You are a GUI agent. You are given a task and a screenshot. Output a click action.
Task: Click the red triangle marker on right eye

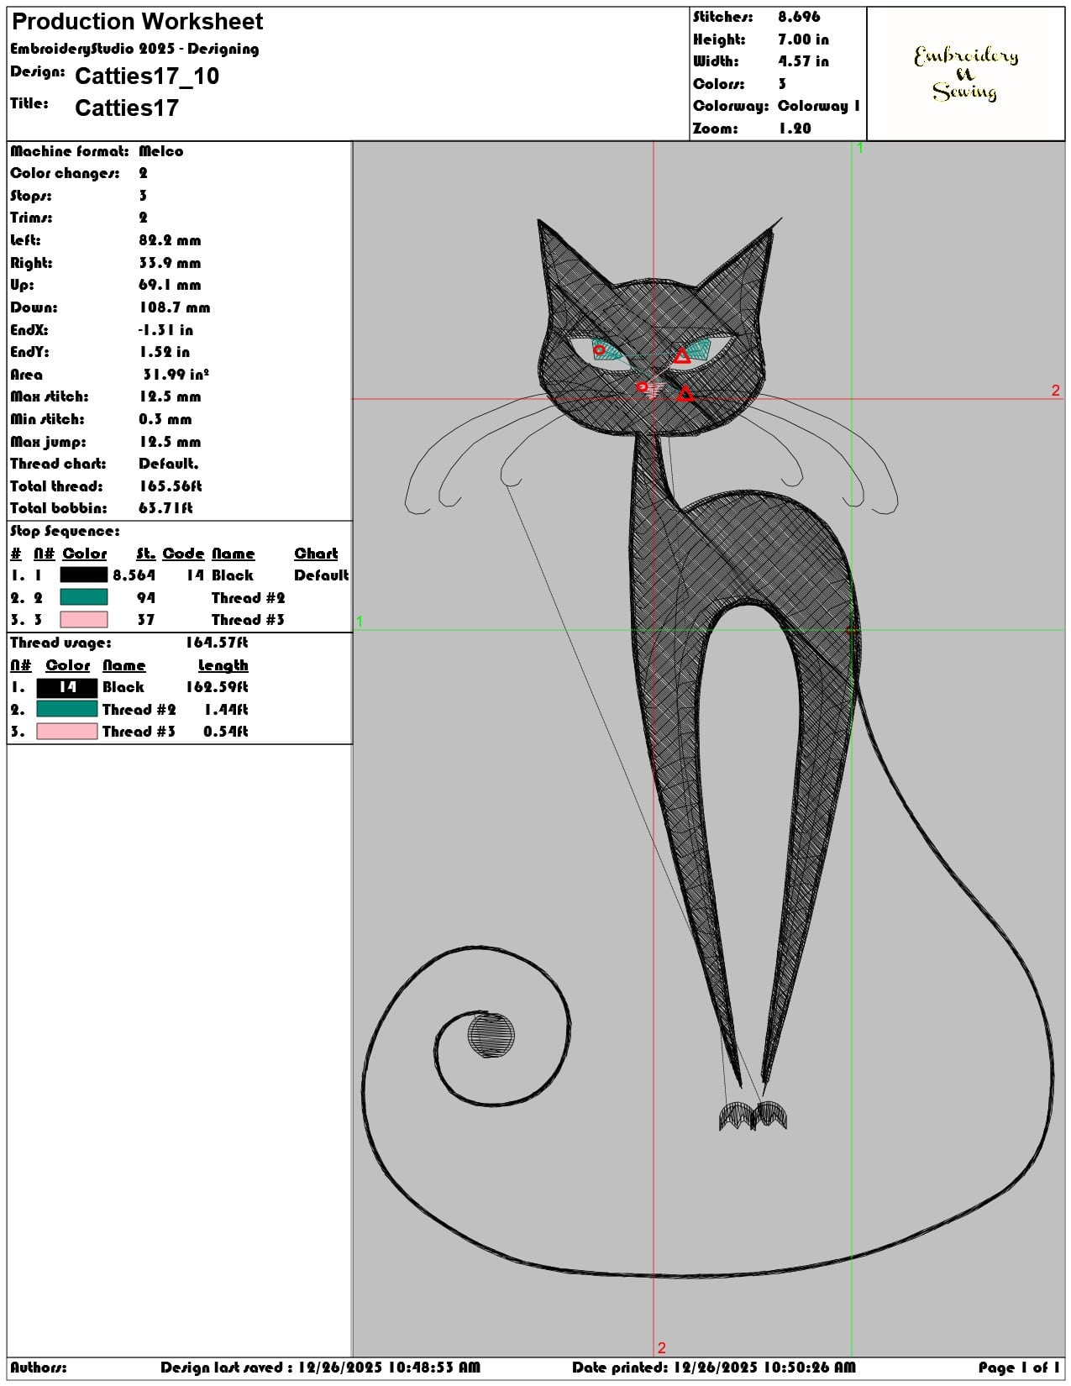pyautogui.click(x=682, y=357)
